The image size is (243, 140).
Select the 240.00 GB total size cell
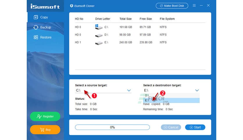tap(126, 42)
